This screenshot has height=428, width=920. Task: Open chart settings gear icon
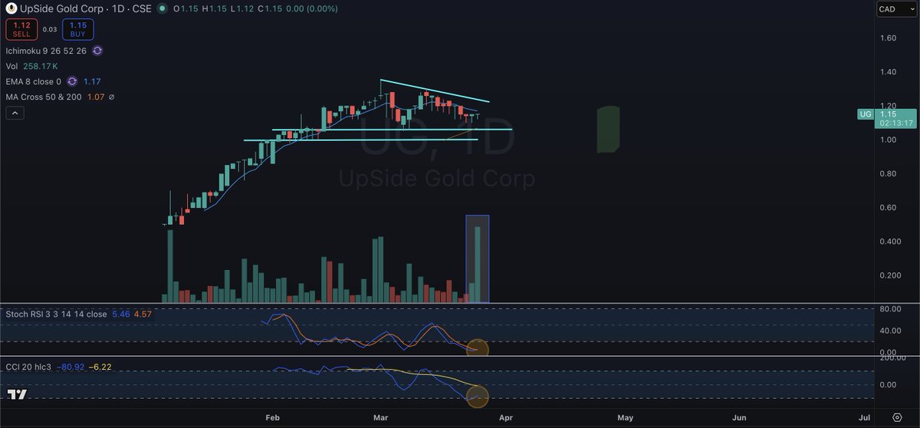pyautogui.click(x=897, y=417)
